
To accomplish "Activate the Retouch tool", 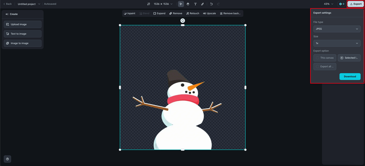I will [x=193, y=13].
